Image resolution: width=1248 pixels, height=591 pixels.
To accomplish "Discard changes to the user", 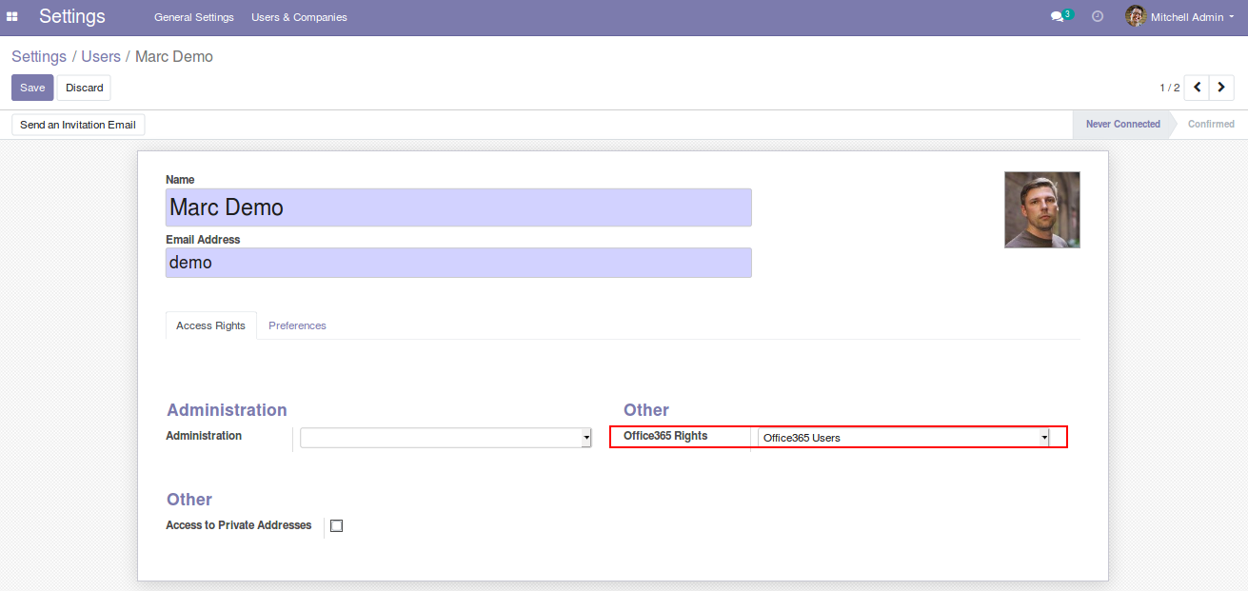I will (x=84, y=88).
